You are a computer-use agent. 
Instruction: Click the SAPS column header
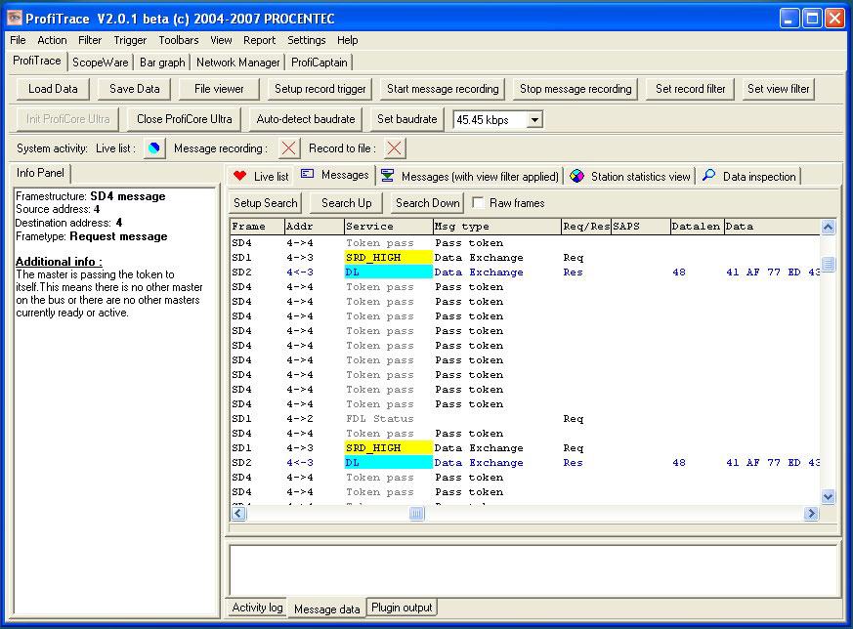pos(641,227)
